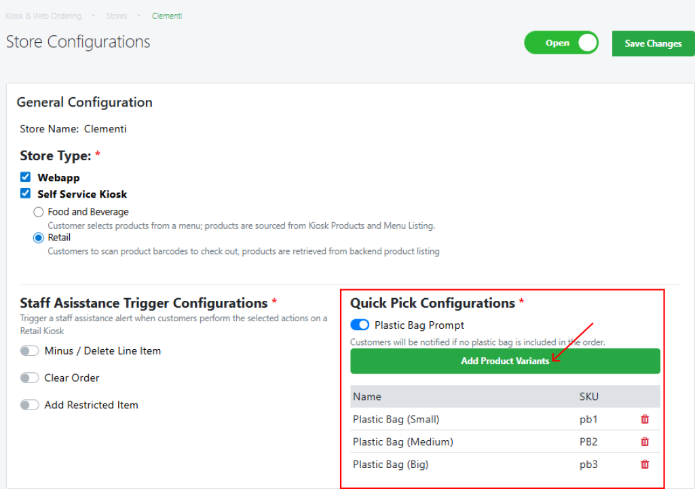
Task: Select the Food and Beverage radio option
Action: pos(39,212)
